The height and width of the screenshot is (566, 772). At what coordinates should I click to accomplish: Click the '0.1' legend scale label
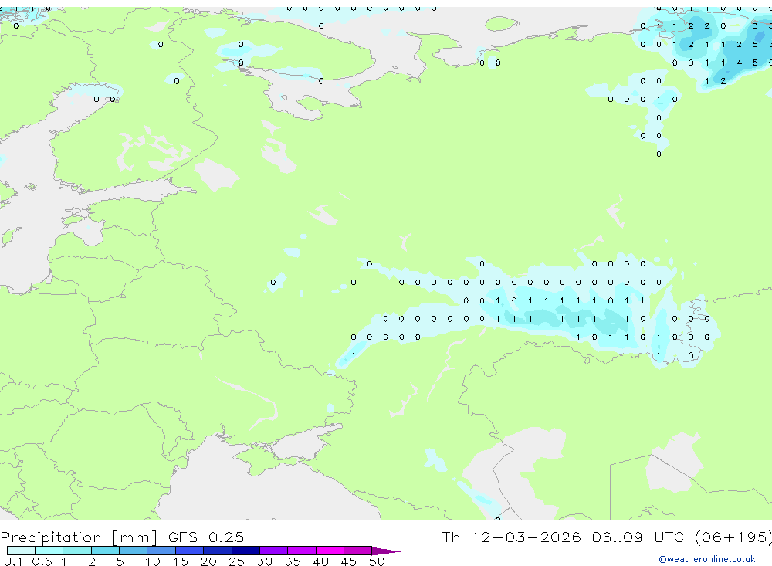pos(13,561)
